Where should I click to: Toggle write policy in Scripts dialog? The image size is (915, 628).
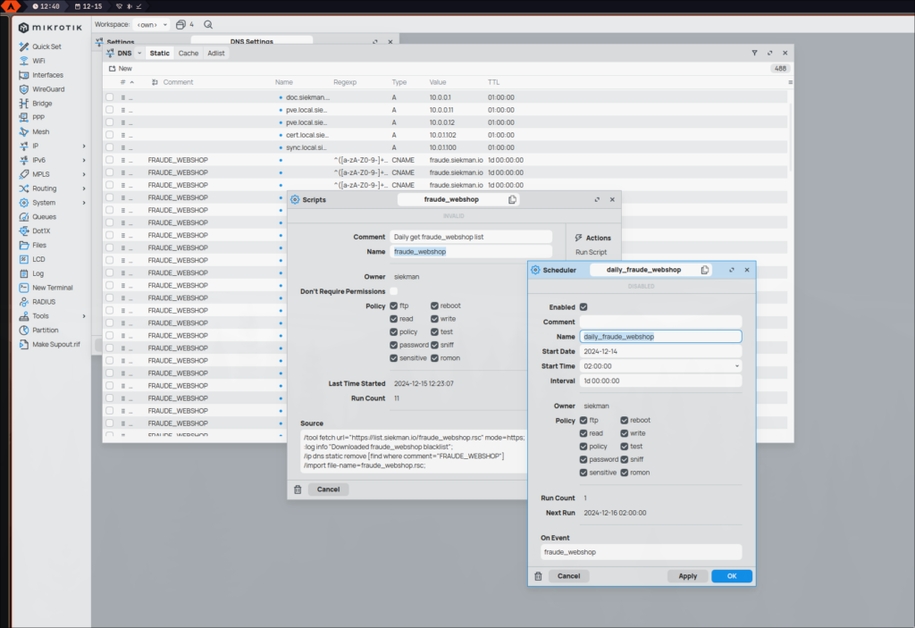pos(435,319)
